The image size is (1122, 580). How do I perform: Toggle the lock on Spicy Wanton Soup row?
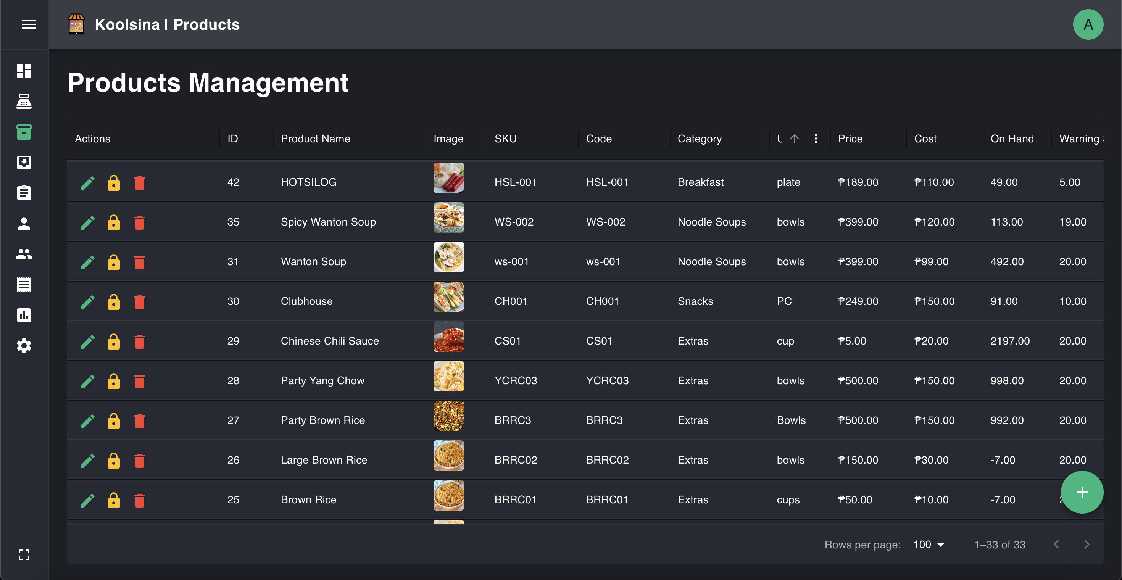[114, 222]
